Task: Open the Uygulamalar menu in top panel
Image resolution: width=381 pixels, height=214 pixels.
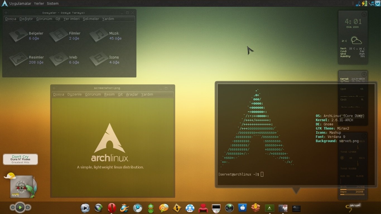Action: pyautogui.click(x=20, y=4)
